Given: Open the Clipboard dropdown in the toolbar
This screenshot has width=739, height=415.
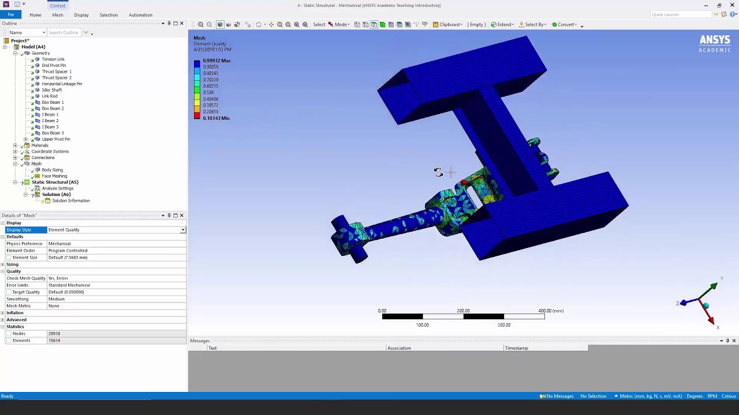Looking at the screenshot, I should click(x=447, y=25).
